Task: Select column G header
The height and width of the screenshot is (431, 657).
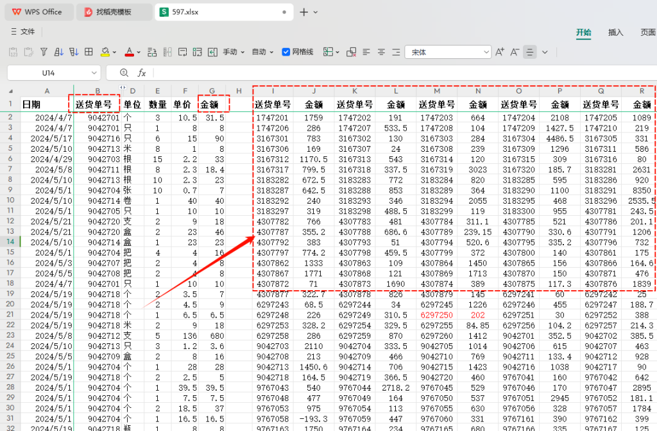Action: click(x=212, y=91)
